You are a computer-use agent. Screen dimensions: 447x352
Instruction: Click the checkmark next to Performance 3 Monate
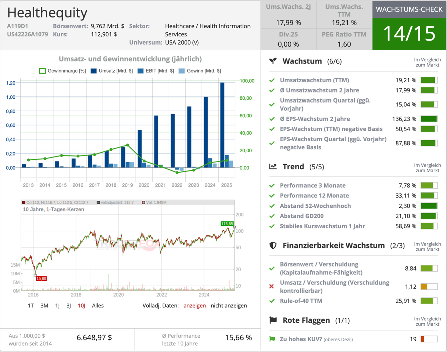(x=272, y=186)
